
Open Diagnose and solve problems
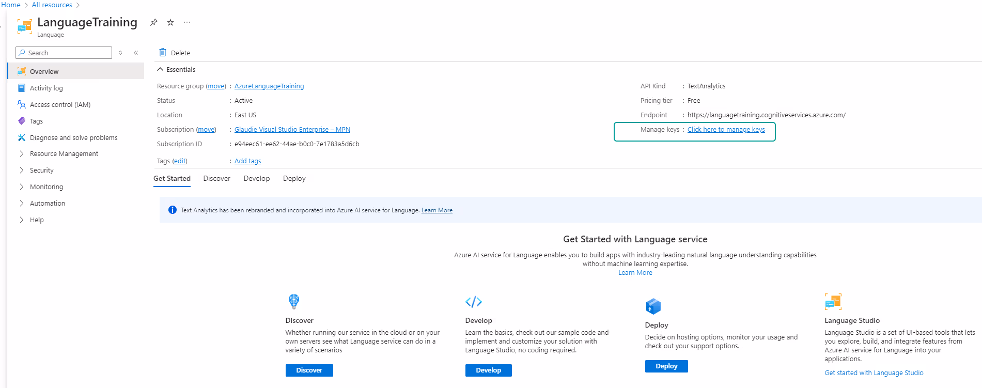click(73, 137)
